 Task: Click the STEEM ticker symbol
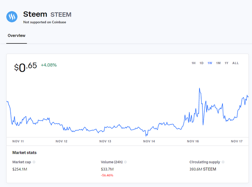tap(61, 15)
